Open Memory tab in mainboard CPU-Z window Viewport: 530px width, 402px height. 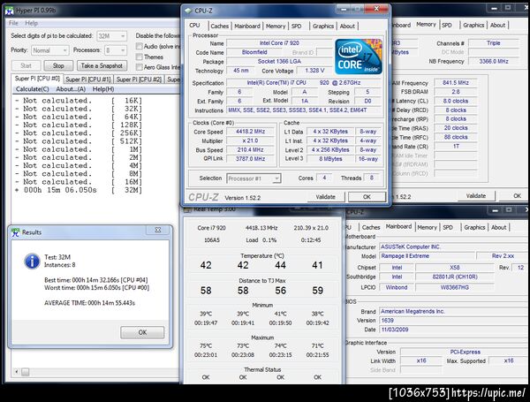tap(427, 227)
